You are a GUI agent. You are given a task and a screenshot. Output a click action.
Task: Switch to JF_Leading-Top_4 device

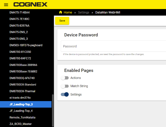pyautogui.click(x=21, y=111)
